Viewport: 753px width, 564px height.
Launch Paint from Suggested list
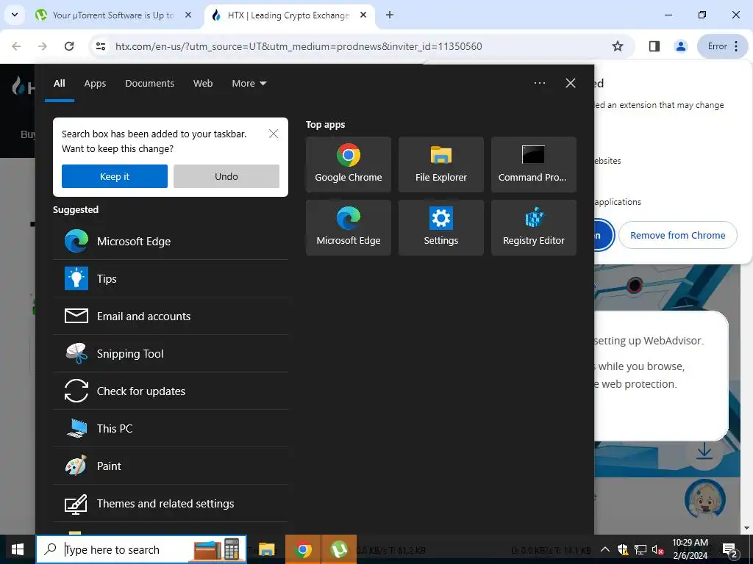171,466
